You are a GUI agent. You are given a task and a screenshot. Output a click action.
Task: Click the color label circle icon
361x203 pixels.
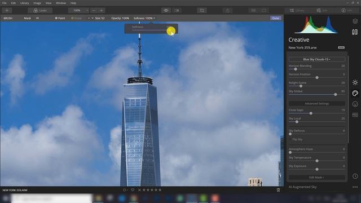pos(125,190)
